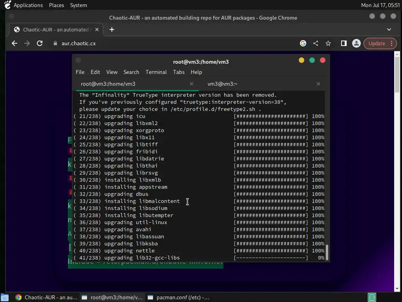Viewport: 402px width, 302px height.
Task: Open Chrome side panel
Action: (344, 43)
